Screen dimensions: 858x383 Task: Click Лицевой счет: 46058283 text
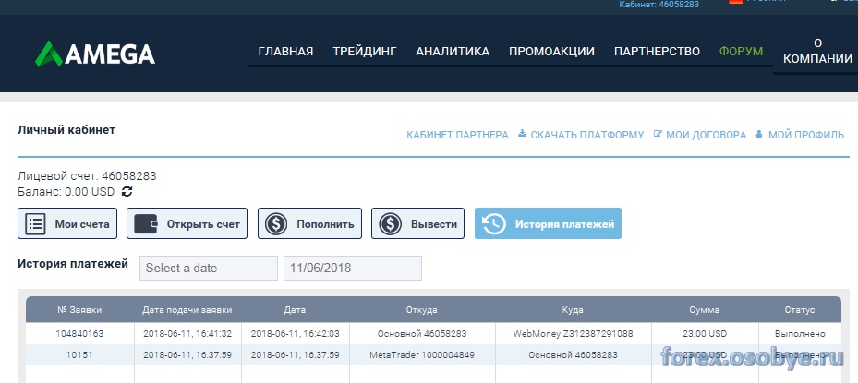(87, 176)
